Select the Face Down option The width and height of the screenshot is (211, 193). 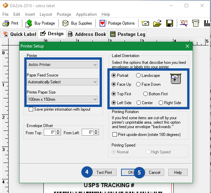pyautogui.click(x=139, y=84)
